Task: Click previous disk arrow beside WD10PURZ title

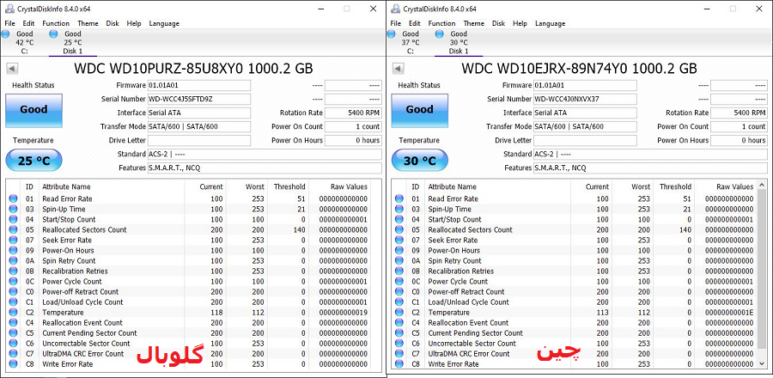Action: (x=12, y=69)
